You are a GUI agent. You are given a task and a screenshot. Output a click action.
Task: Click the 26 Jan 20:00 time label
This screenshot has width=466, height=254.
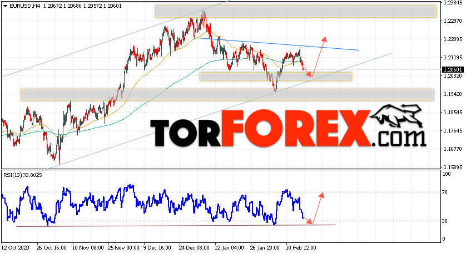[x=265, y=248]
